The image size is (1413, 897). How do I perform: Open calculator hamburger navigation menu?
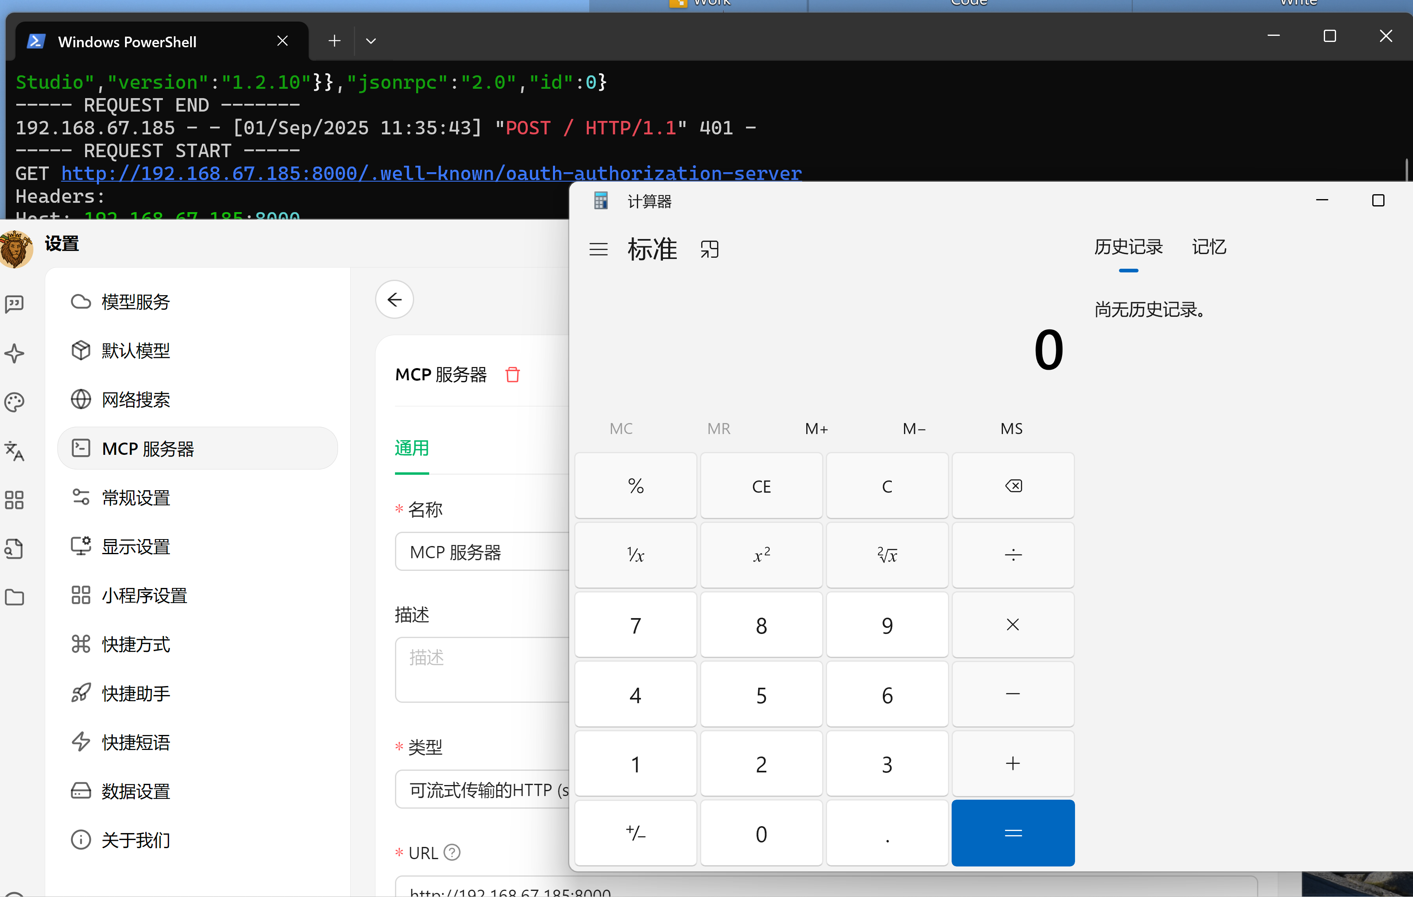coord(598,249)
